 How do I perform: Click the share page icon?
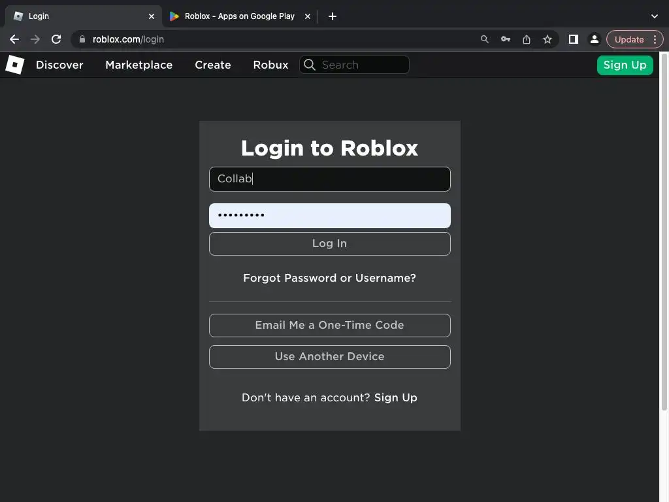pos(527,39)
